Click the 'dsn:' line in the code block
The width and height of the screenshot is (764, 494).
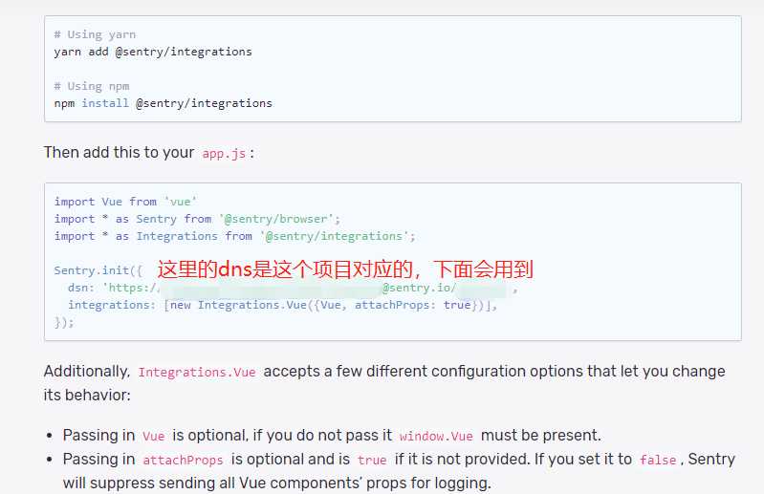pos(293,289)
